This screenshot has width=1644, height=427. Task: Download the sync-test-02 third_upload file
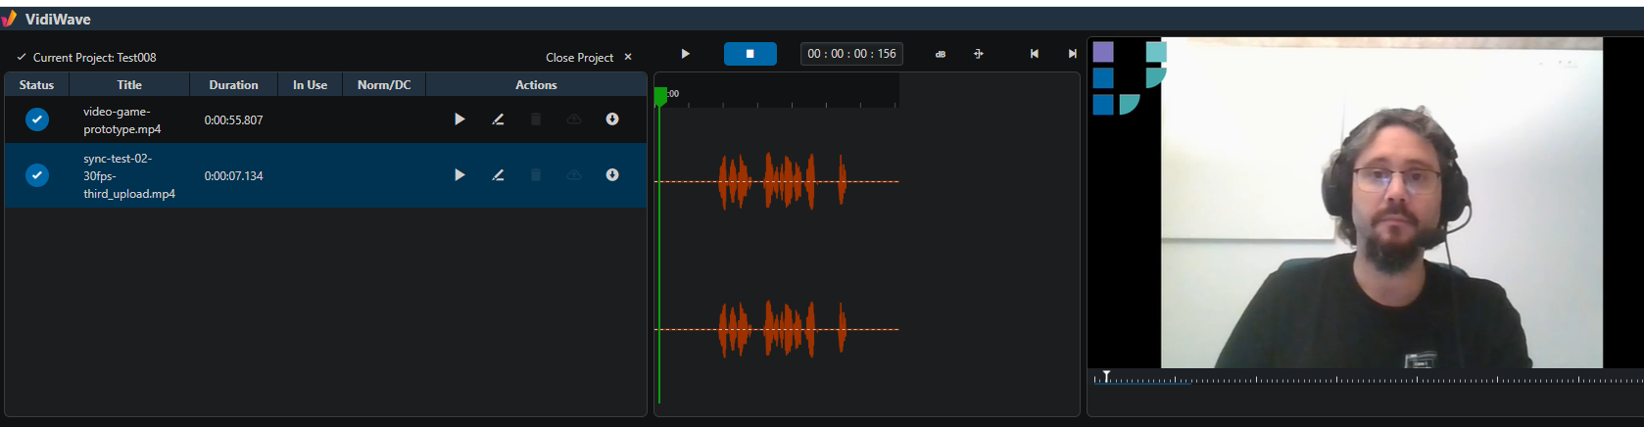[x=612, y=175]
